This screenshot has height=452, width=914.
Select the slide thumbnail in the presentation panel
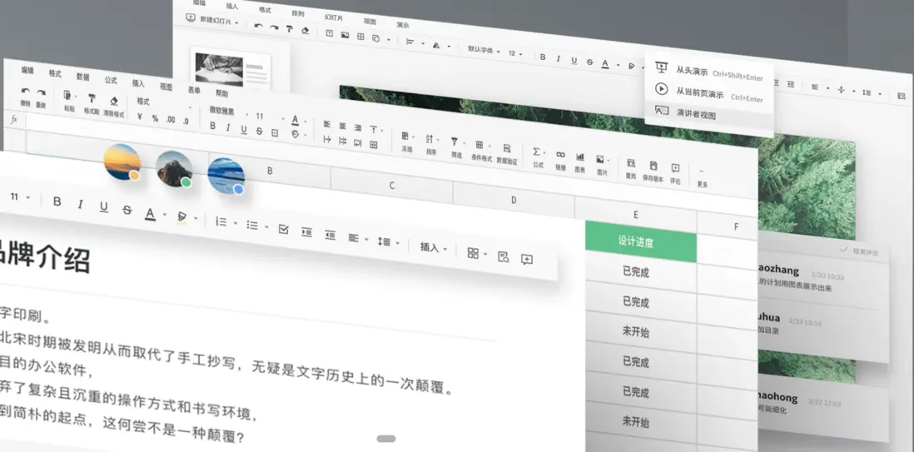[x=232, y=69]
